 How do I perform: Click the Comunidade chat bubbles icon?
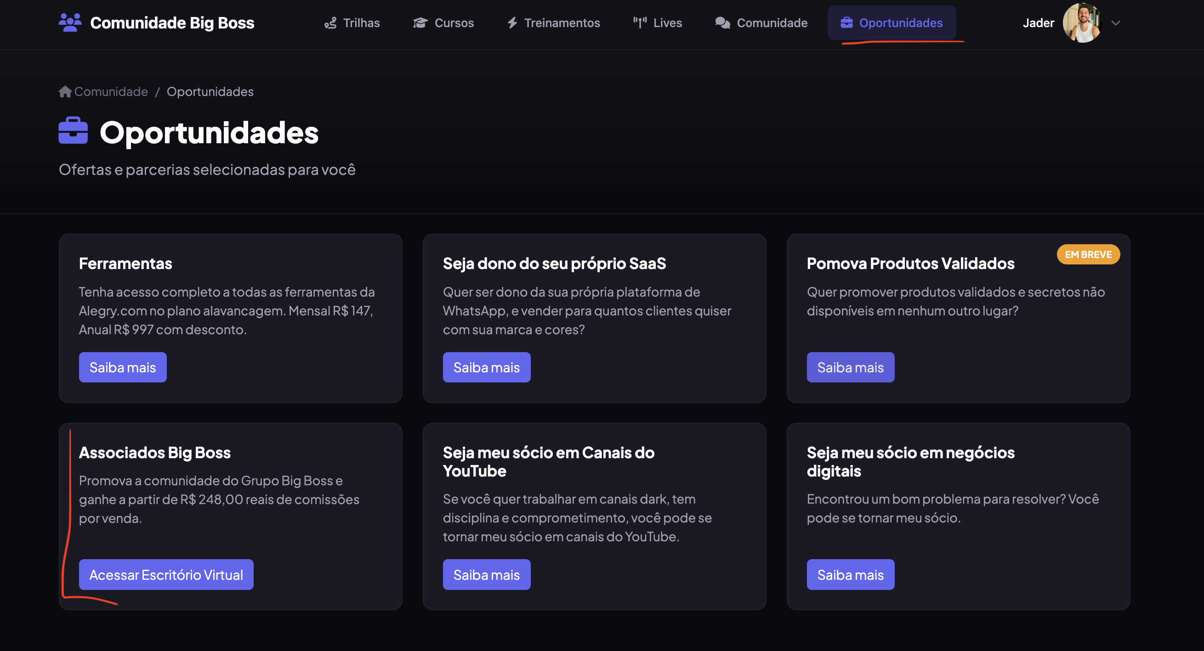(x=722, y=23)
